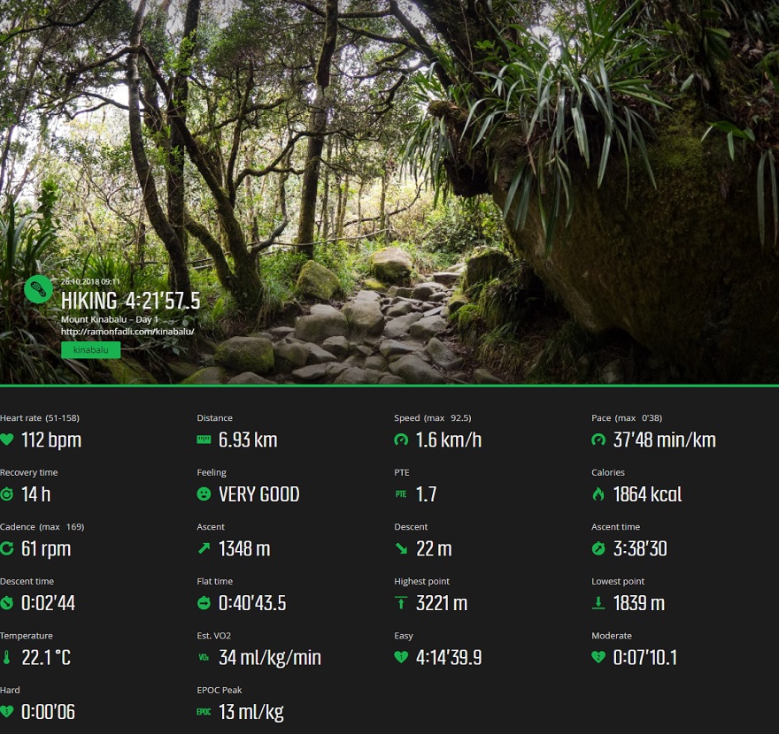Click the 34 ml/kg/min value
This screenshot has width=779, height=734.
click(270, 658)
